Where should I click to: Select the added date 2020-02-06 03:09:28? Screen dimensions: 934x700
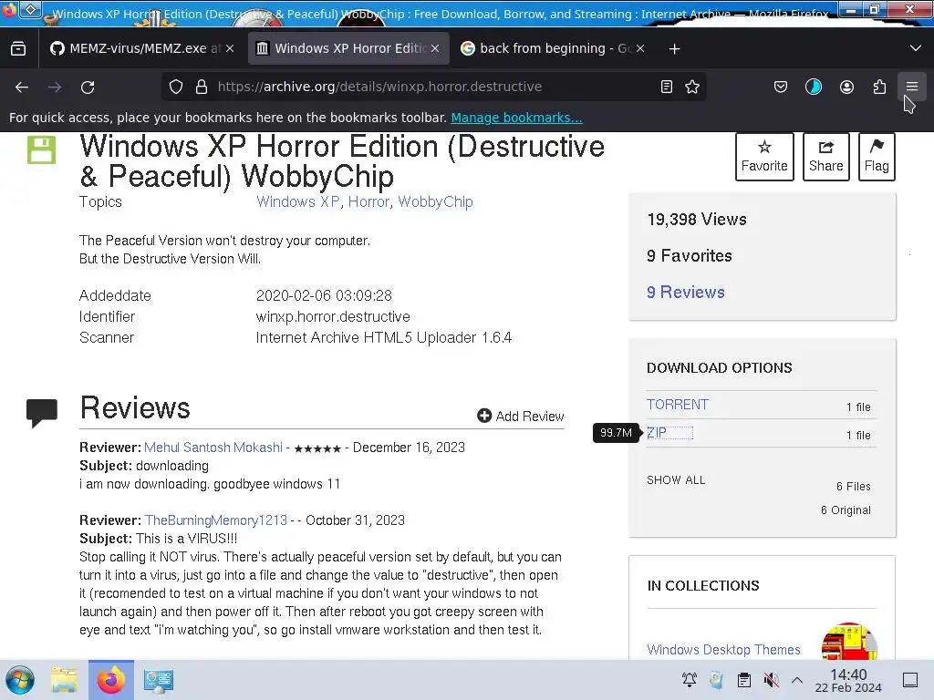pyautogui.click(x=324, y=296)
